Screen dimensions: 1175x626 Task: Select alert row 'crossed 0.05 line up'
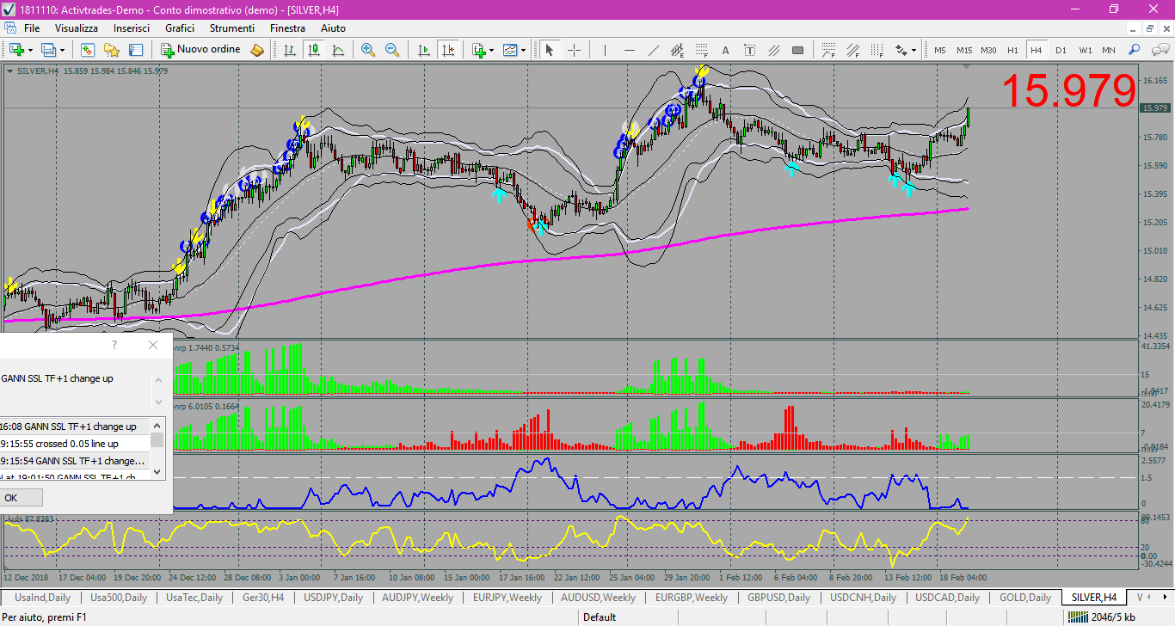point(75,444)
